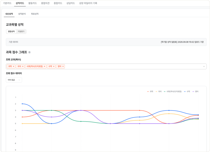Open the 상담카드 tab
This screenshot has width=210, height=152.
coord(70,3)
